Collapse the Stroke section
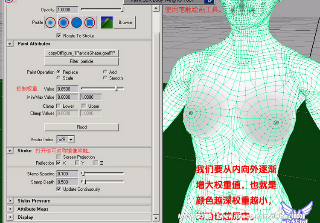Image resolution: width=320 pixels, height=223 pixels. 10,151
